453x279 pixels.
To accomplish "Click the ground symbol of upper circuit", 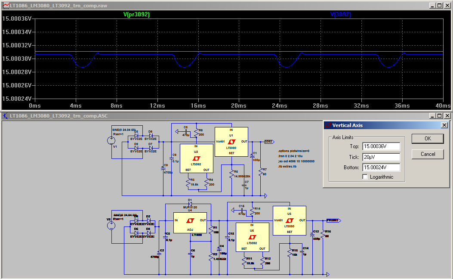I will 266,196.
